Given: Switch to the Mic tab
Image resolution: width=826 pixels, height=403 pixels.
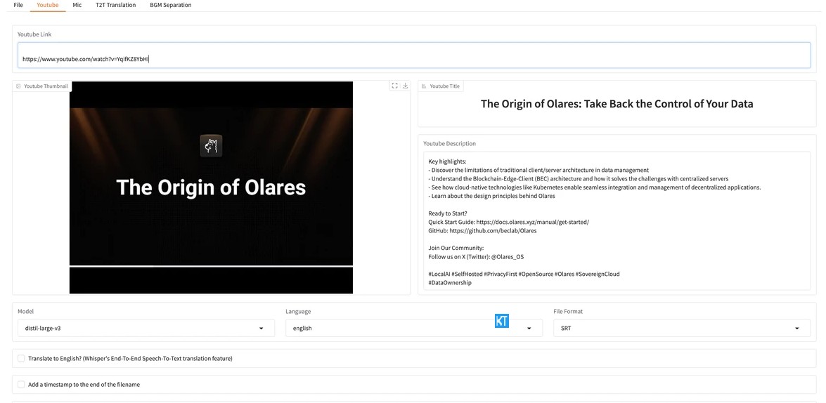Looking at the screenshot, I should tap(77, 5).
